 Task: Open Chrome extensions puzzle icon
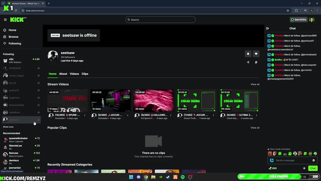[296, 11]
